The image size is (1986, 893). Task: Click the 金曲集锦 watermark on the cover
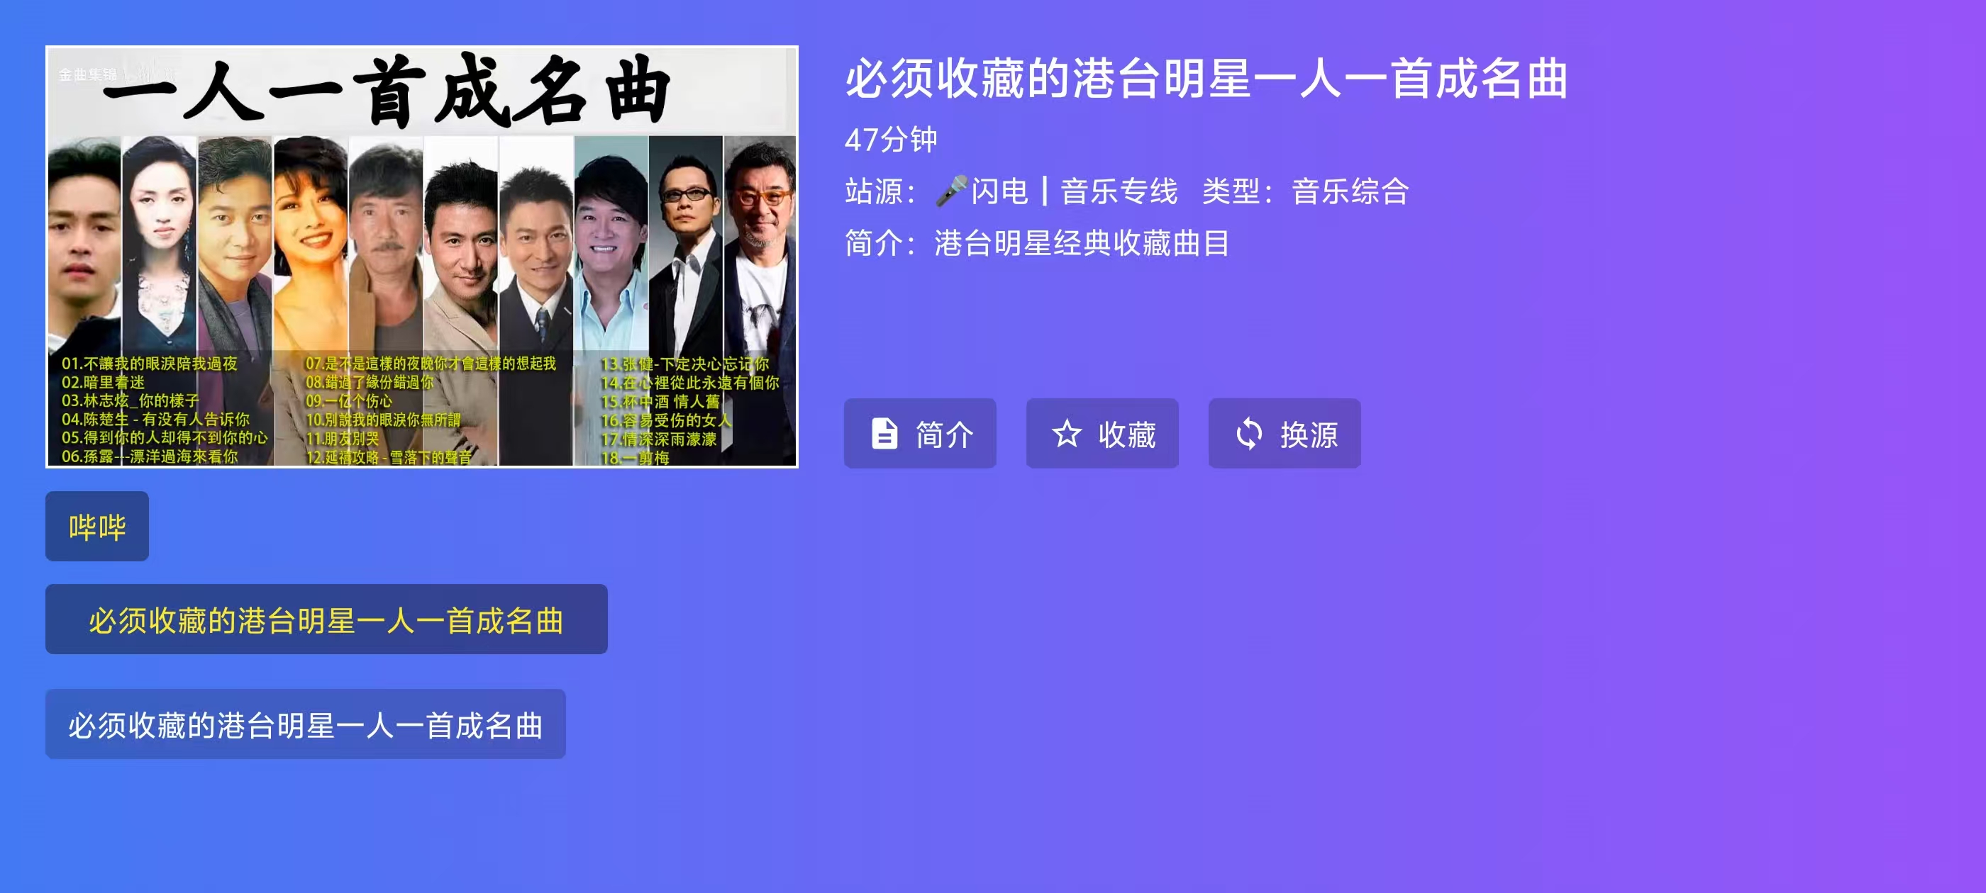coord(88,74)
